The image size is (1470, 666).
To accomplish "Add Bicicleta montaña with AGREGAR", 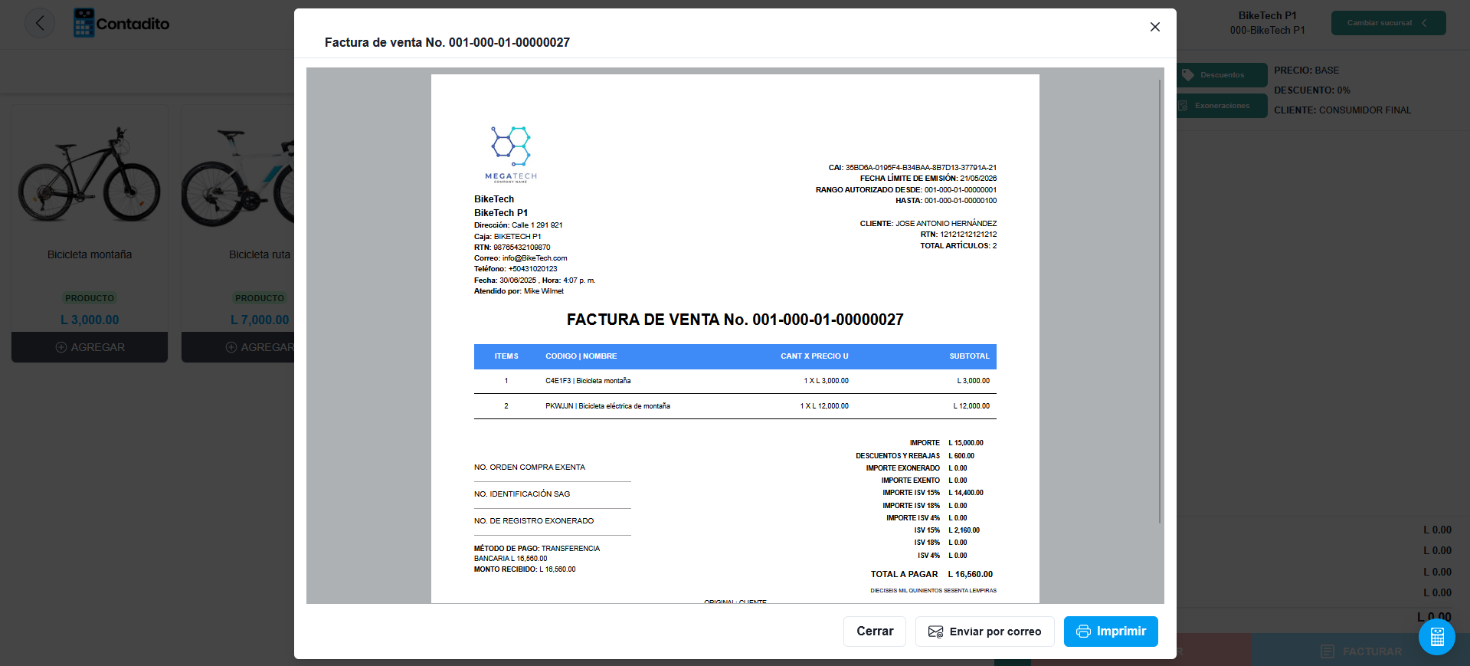I will pyautogui.click(x=90, y=347).
